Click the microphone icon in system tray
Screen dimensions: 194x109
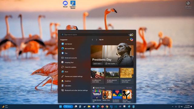click(176, 107)
